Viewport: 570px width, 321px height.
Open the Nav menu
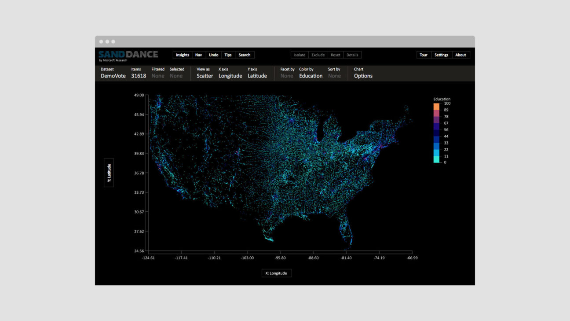coord(198,55)
